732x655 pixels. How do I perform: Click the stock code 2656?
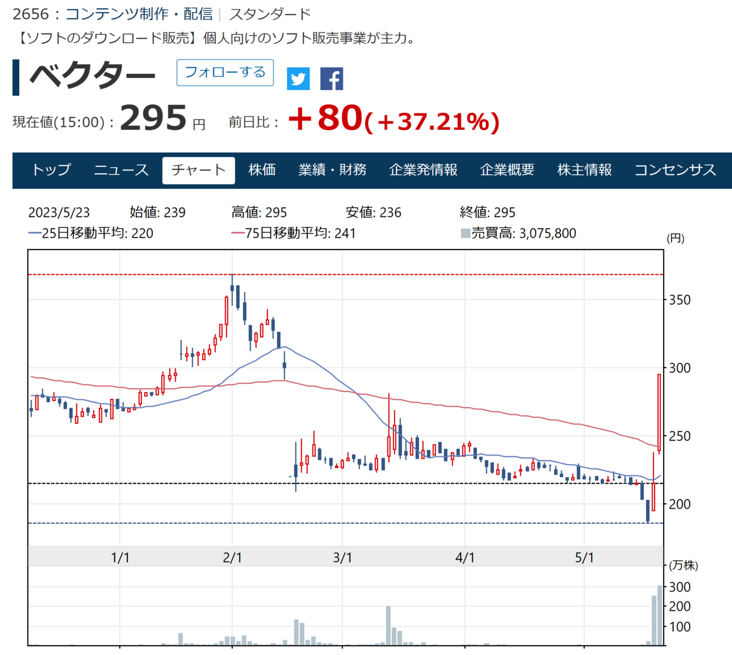click(x=30, y=13)
